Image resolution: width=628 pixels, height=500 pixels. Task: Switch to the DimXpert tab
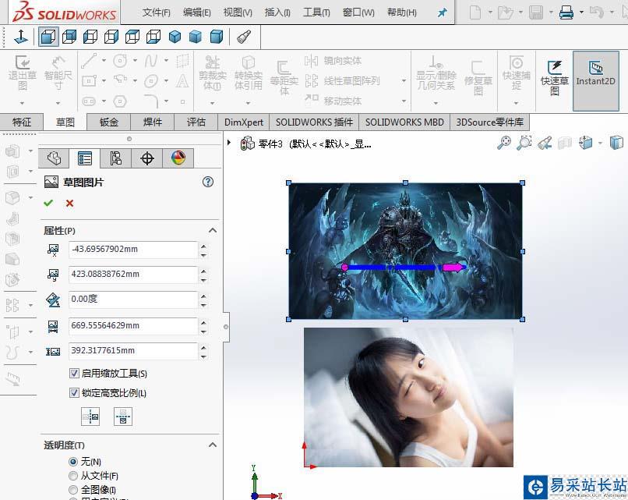point(244,122)
